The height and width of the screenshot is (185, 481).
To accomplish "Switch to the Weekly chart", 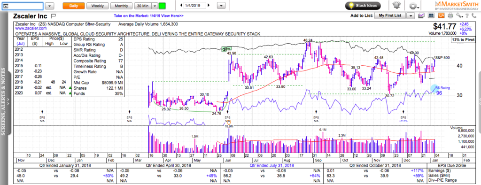I will pyautogui.click(x=97, y=6).
